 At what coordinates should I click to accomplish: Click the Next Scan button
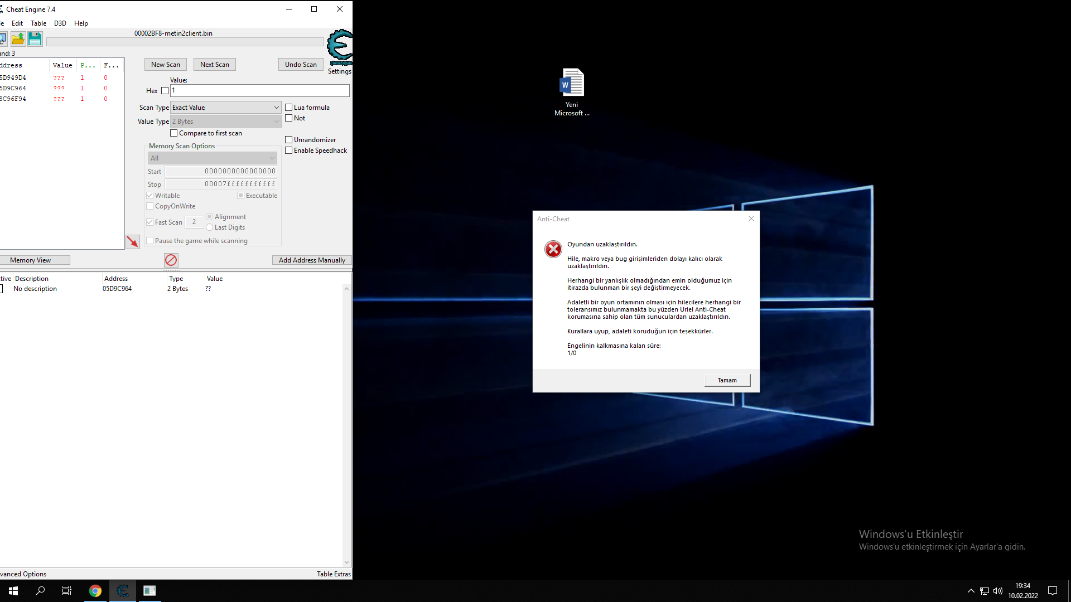coord(215,65)
